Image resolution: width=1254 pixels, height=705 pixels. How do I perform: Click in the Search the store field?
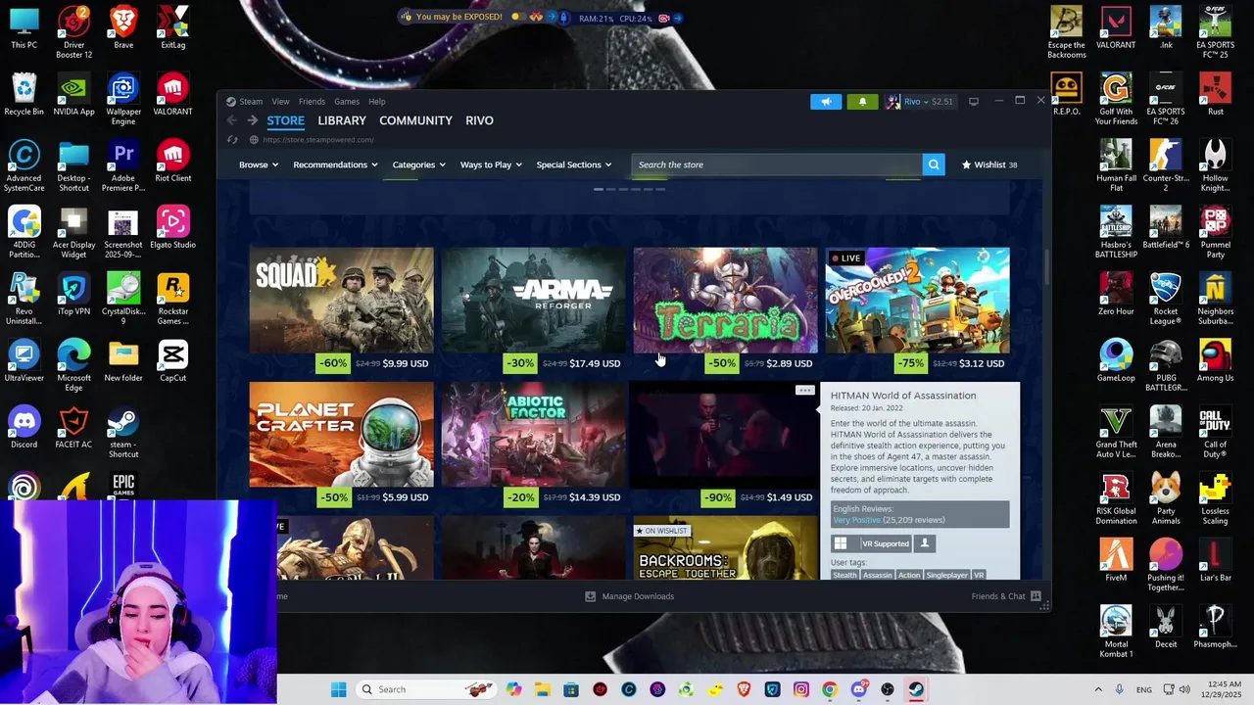pos(777,164)
